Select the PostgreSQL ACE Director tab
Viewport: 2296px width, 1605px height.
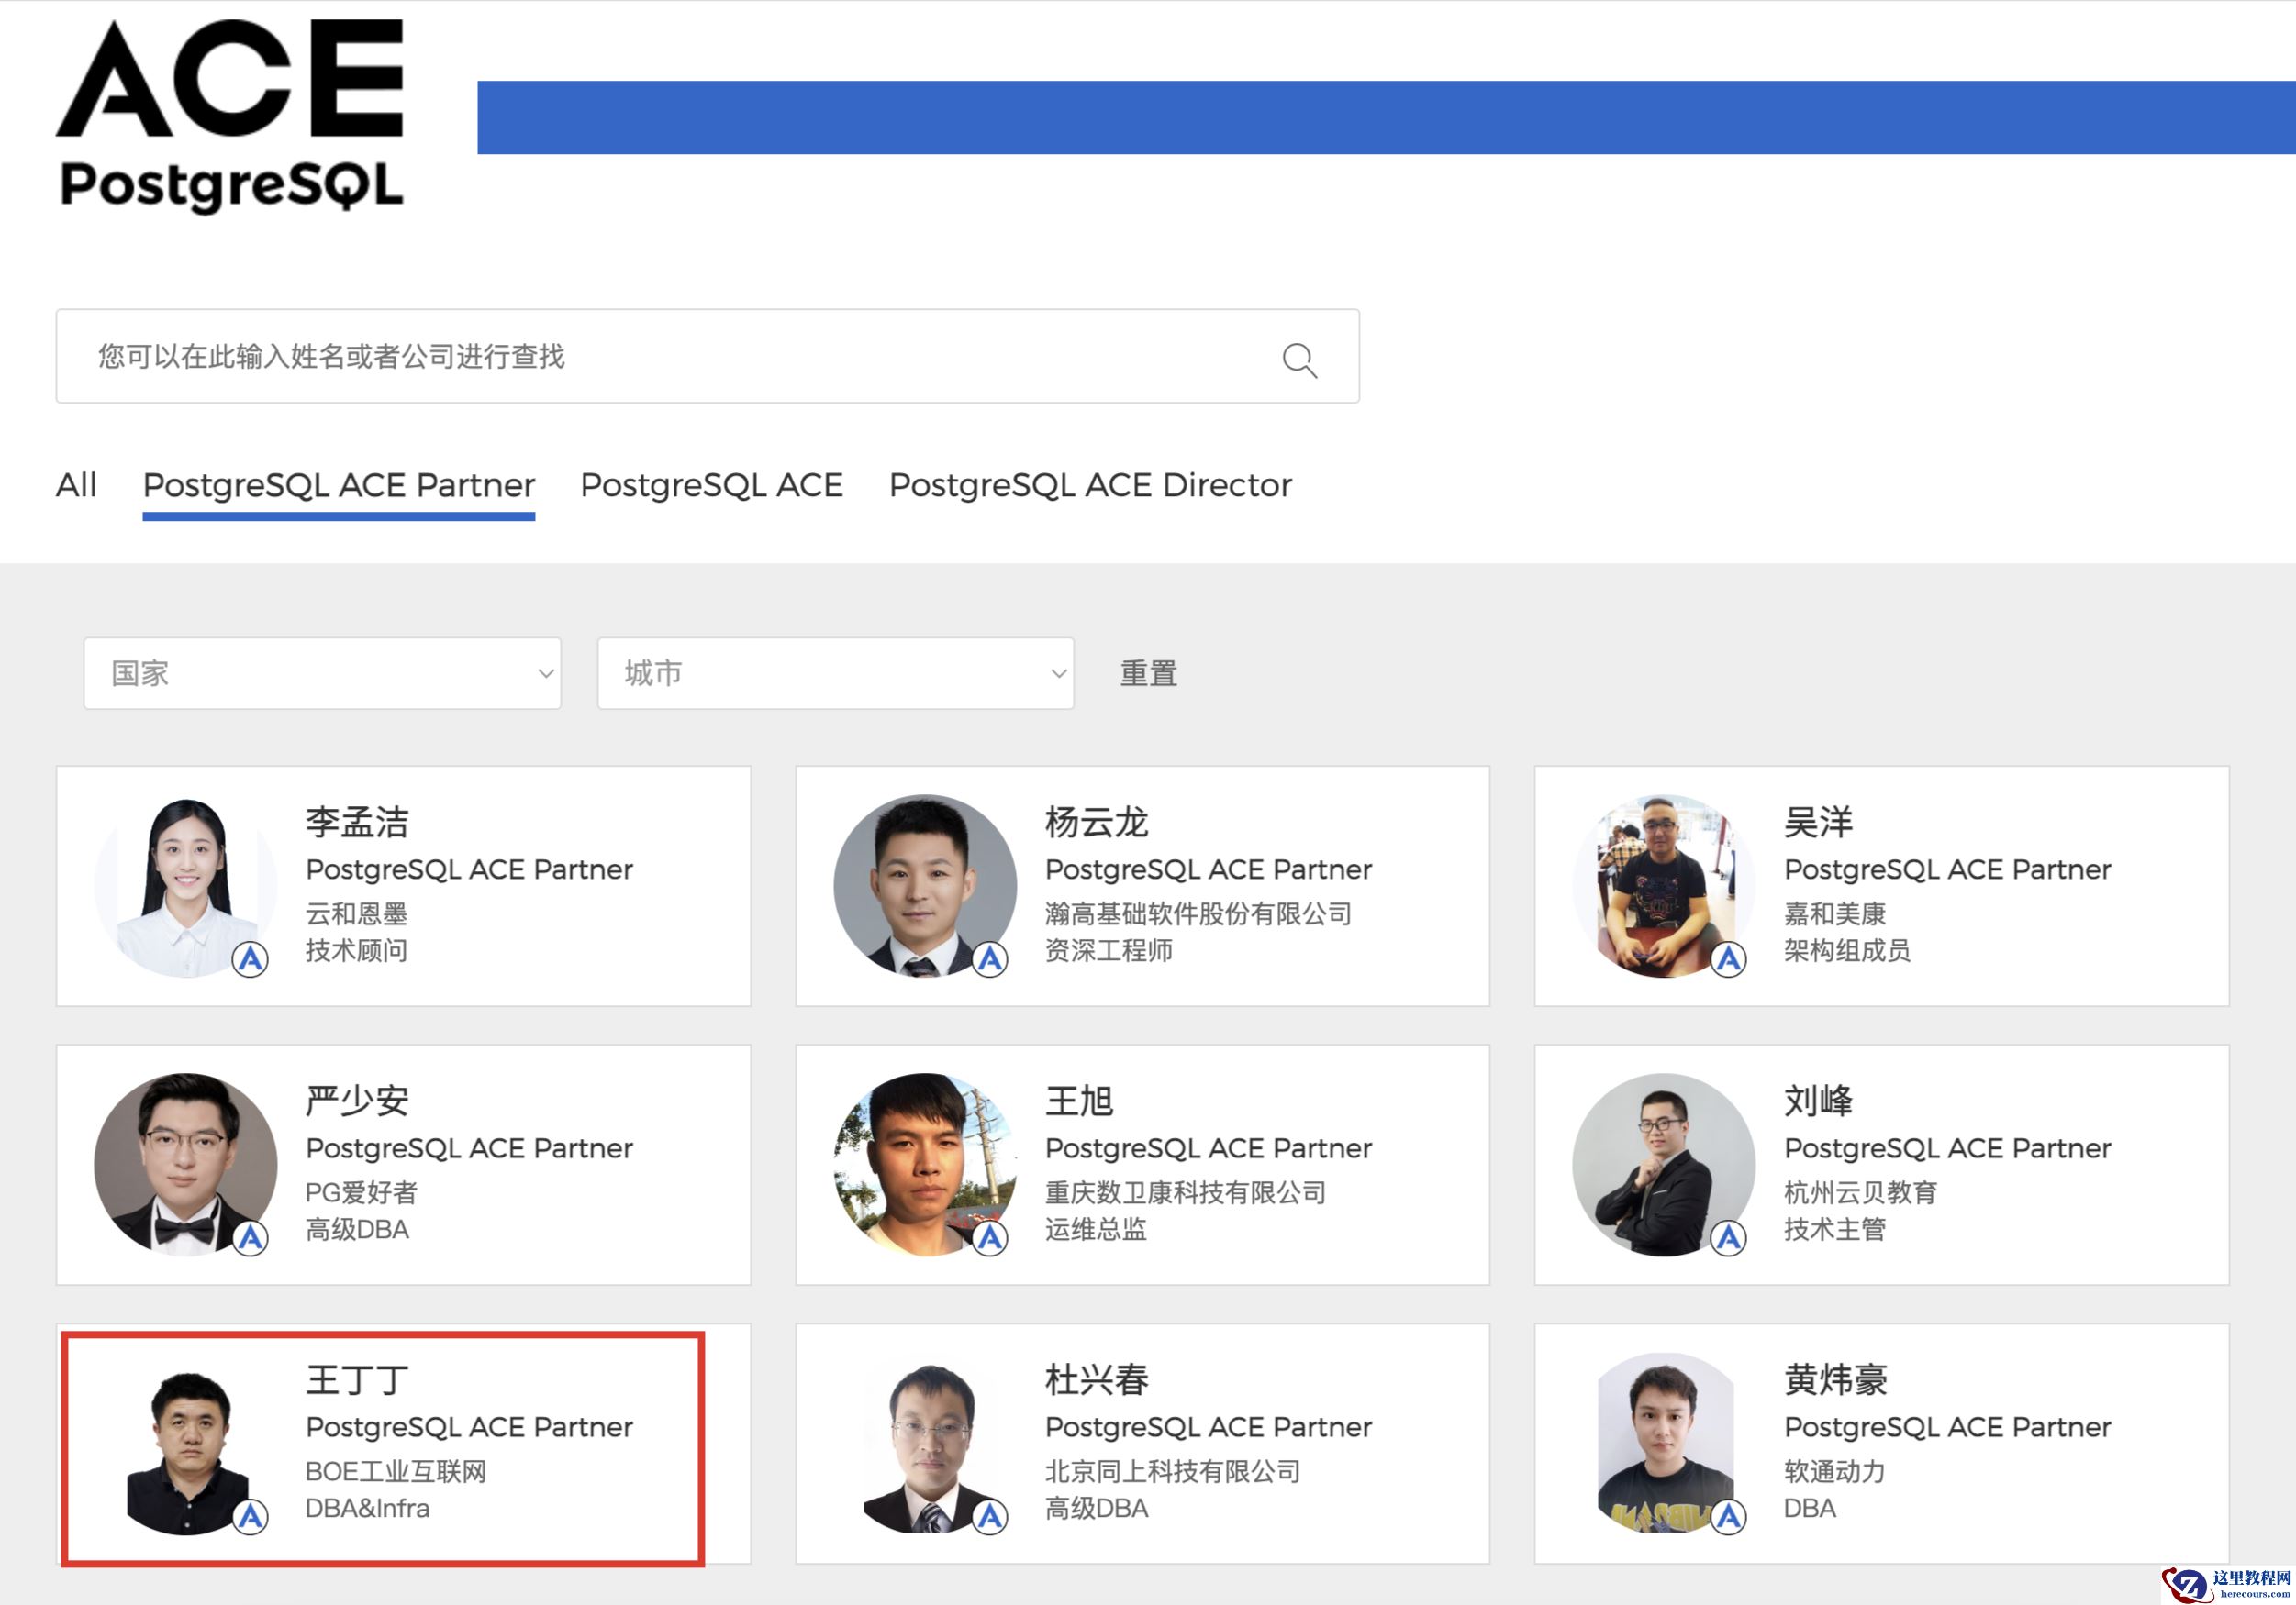click(x=1090, y=486)
